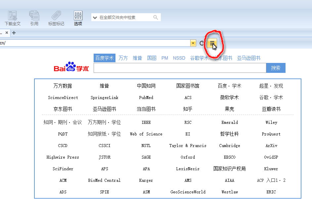Open the LexisNexis link
Image resolution: width=312 pixels, height=202 pixels.
[188, 169]
